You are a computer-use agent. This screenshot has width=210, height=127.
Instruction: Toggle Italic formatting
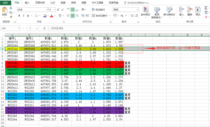pyautogui.click(x=23, y=16)
